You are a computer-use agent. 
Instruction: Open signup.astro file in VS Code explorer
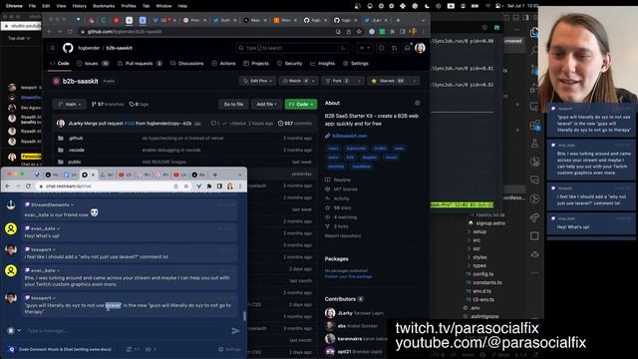pyautogui.click(x=489, y=223)
